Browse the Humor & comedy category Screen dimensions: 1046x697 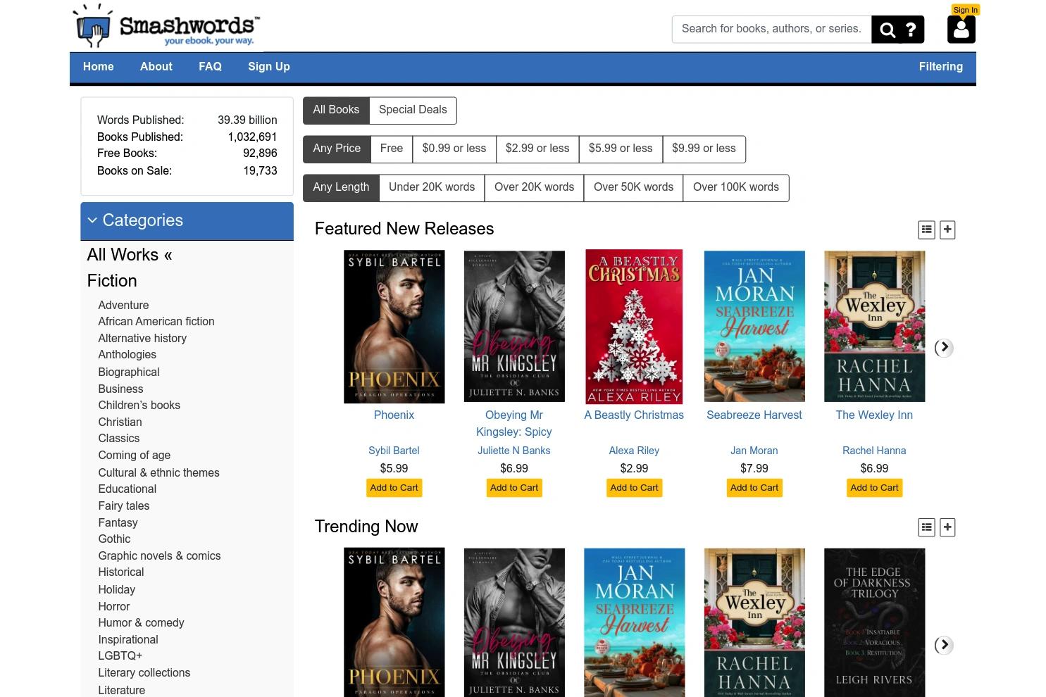(x=141, y=623)
